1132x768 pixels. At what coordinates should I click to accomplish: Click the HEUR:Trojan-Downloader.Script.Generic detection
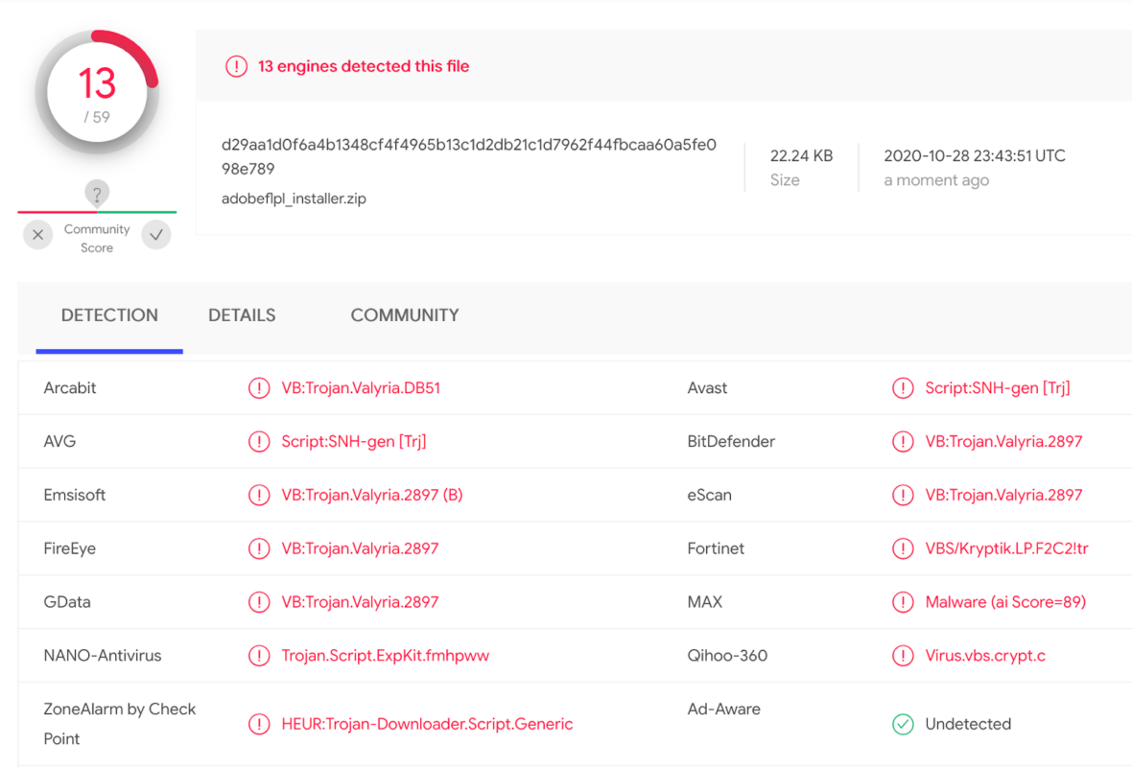(x=426, y=724)
